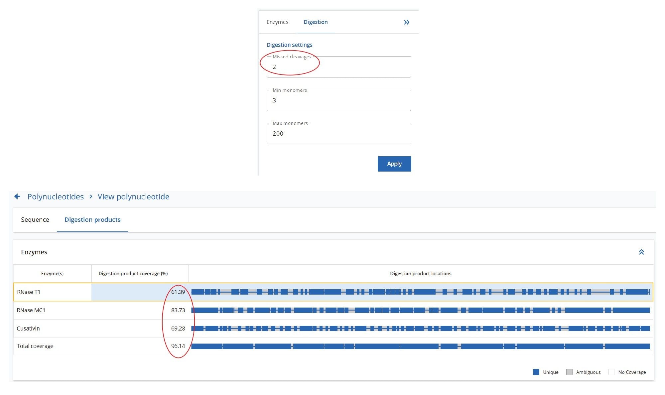Open the Digestion product coverage column header
The width and height of the screenshot is (665, 395).
click(133, 273)
